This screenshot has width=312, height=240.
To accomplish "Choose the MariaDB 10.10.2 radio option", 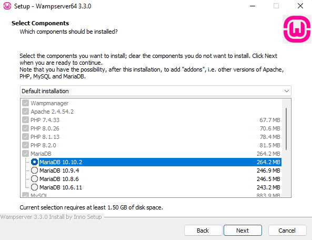I will coord(34,162).
